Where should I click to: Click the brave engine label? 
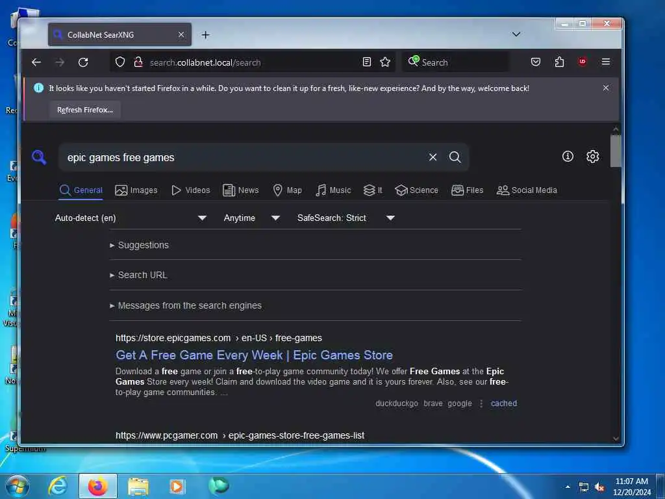(x=433, y=403)
